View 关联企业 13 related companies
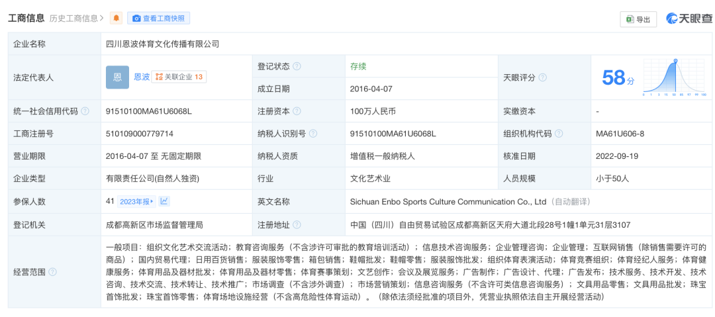The height and width of the screenshot is (317, 715). coord(179,77)
